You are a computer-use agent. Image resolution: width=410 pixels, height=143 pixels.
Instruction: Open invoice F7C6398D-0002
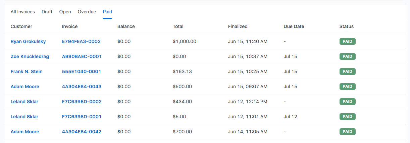(x=82, y=102)
